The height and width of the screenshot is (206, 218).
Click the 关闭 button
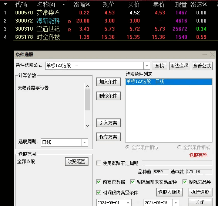(x=200, y=202)
